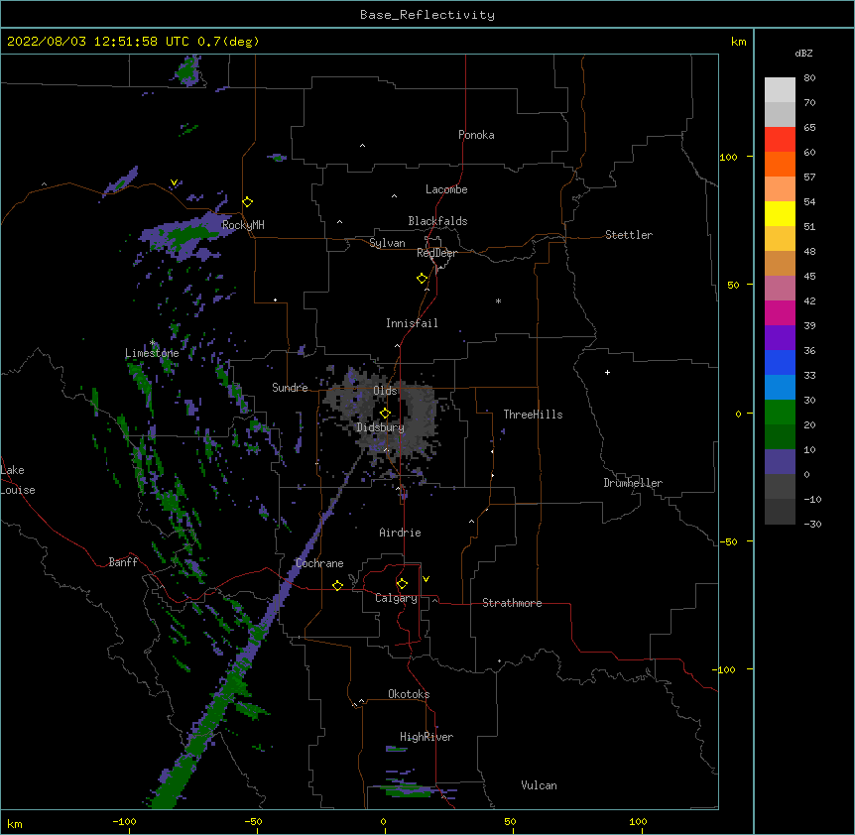This screenshot has height=835, width=855.
Task: Click the 80 value in the dBZ legend
Action: 809,78
